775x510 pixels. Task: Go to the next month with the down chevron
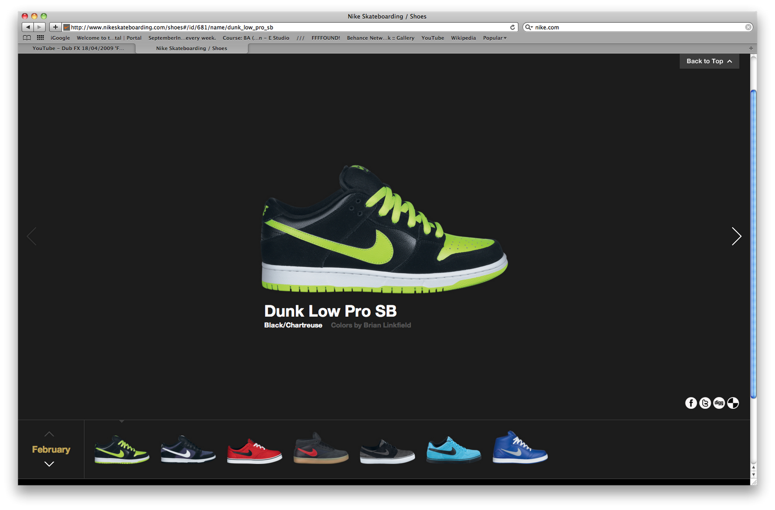click(49, 464)
